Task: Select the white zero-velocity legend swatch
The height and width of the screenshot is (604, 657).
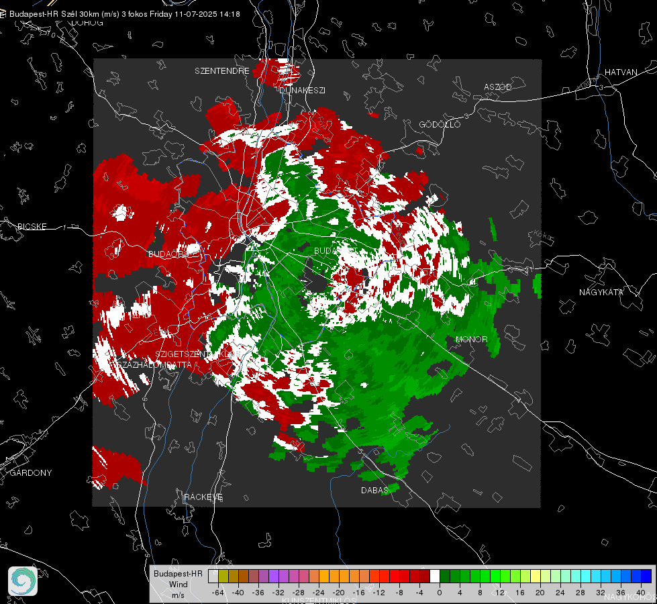Action: [434, 576]
